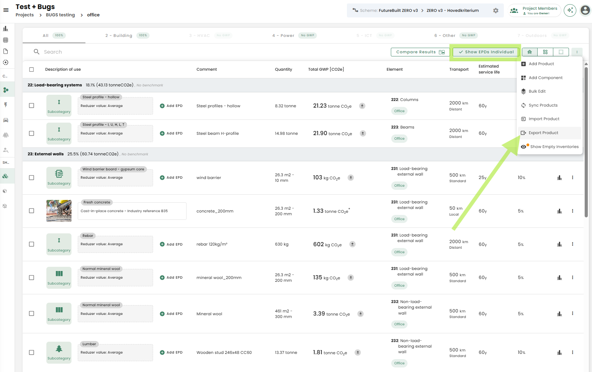Open row options for rebar entry

coord(572,244)
